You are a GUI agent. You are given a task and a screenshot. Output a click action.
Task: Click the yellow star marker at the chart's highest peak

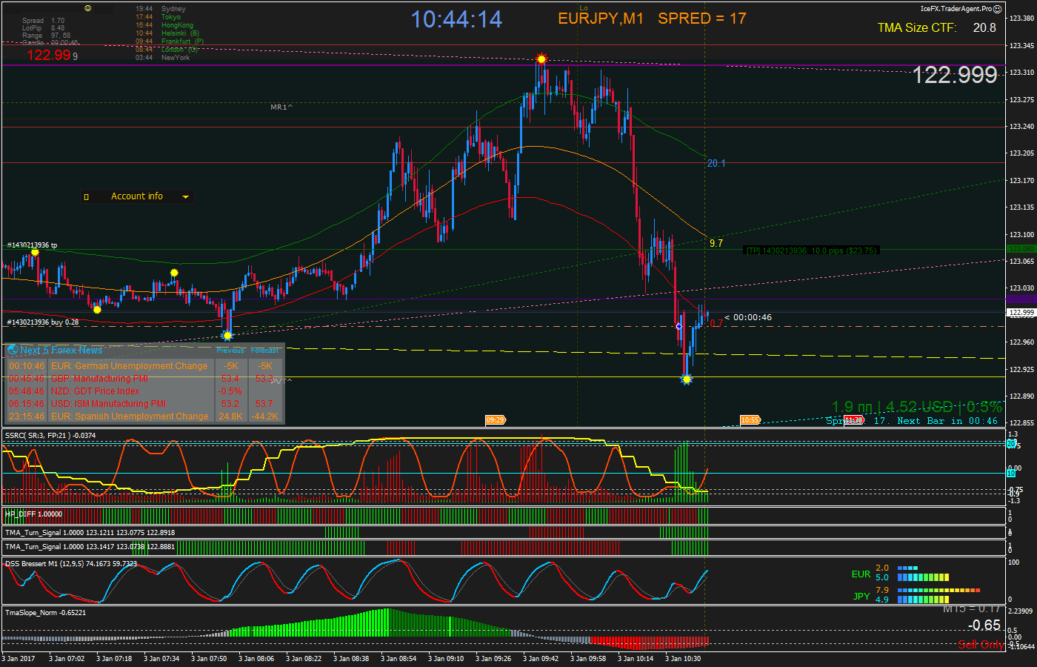pyautogui.click(x=541, y=59)
